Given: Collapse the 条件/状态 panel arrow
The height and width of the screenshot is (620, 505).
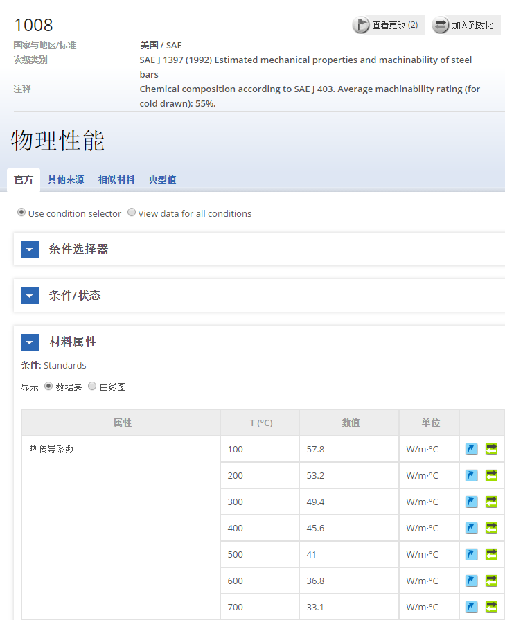Looking at the screenshot, I should [x=30, y=296].
